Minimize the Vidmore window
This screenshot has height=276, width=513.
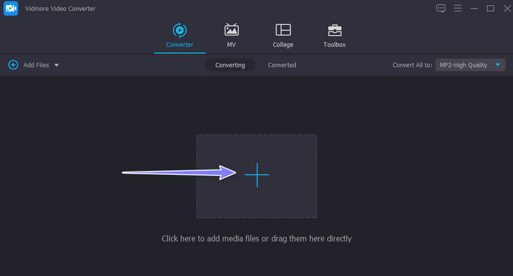point(475,8)
